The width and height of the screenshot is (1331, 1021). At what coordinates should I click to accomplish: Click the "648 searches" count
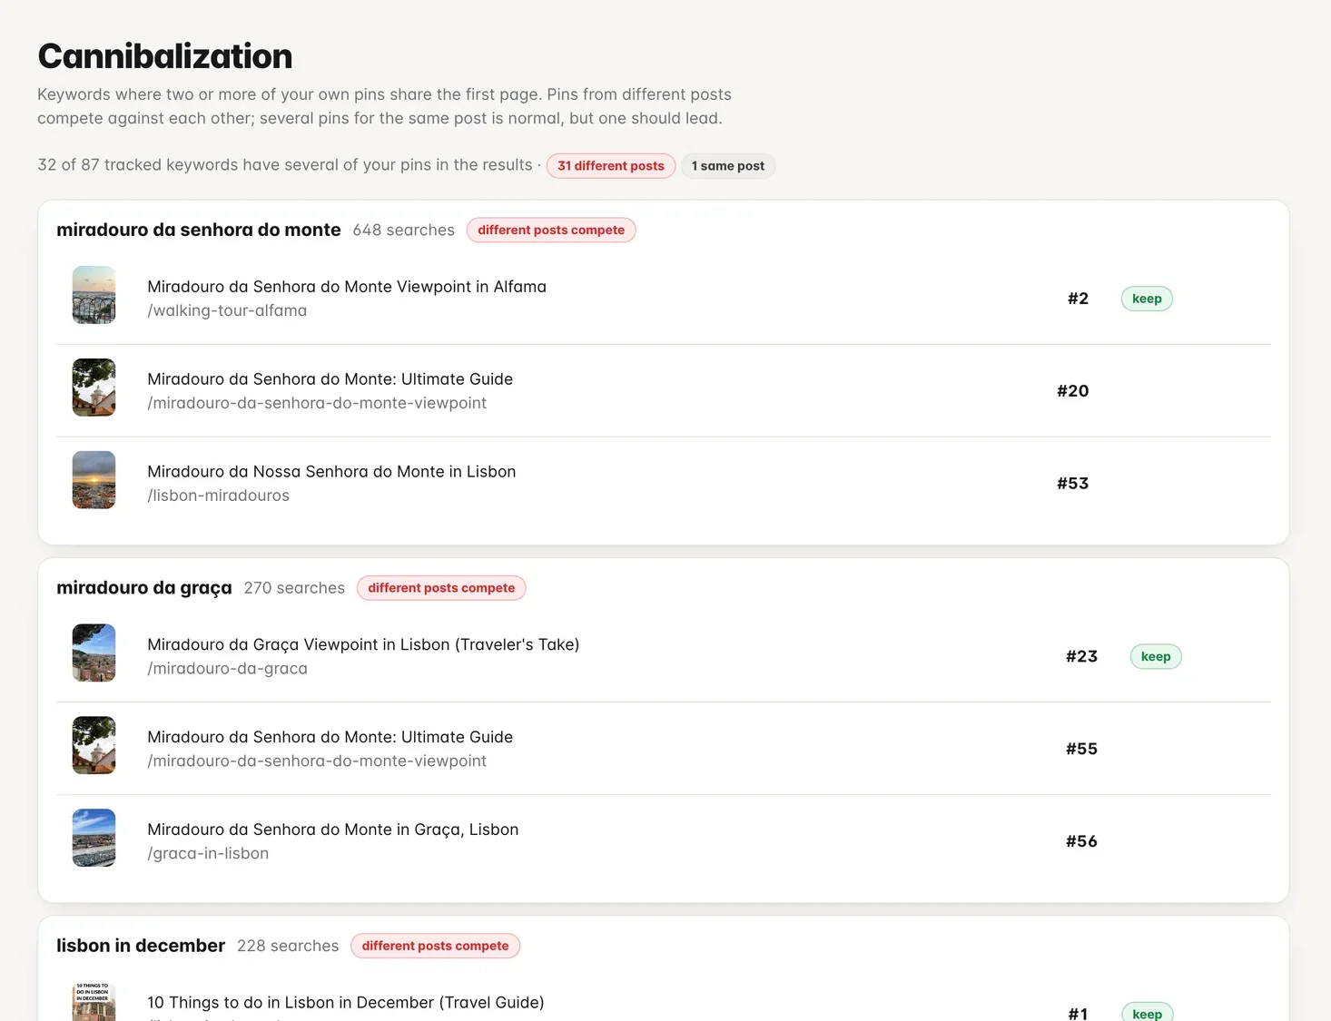[x=404, y=231]
